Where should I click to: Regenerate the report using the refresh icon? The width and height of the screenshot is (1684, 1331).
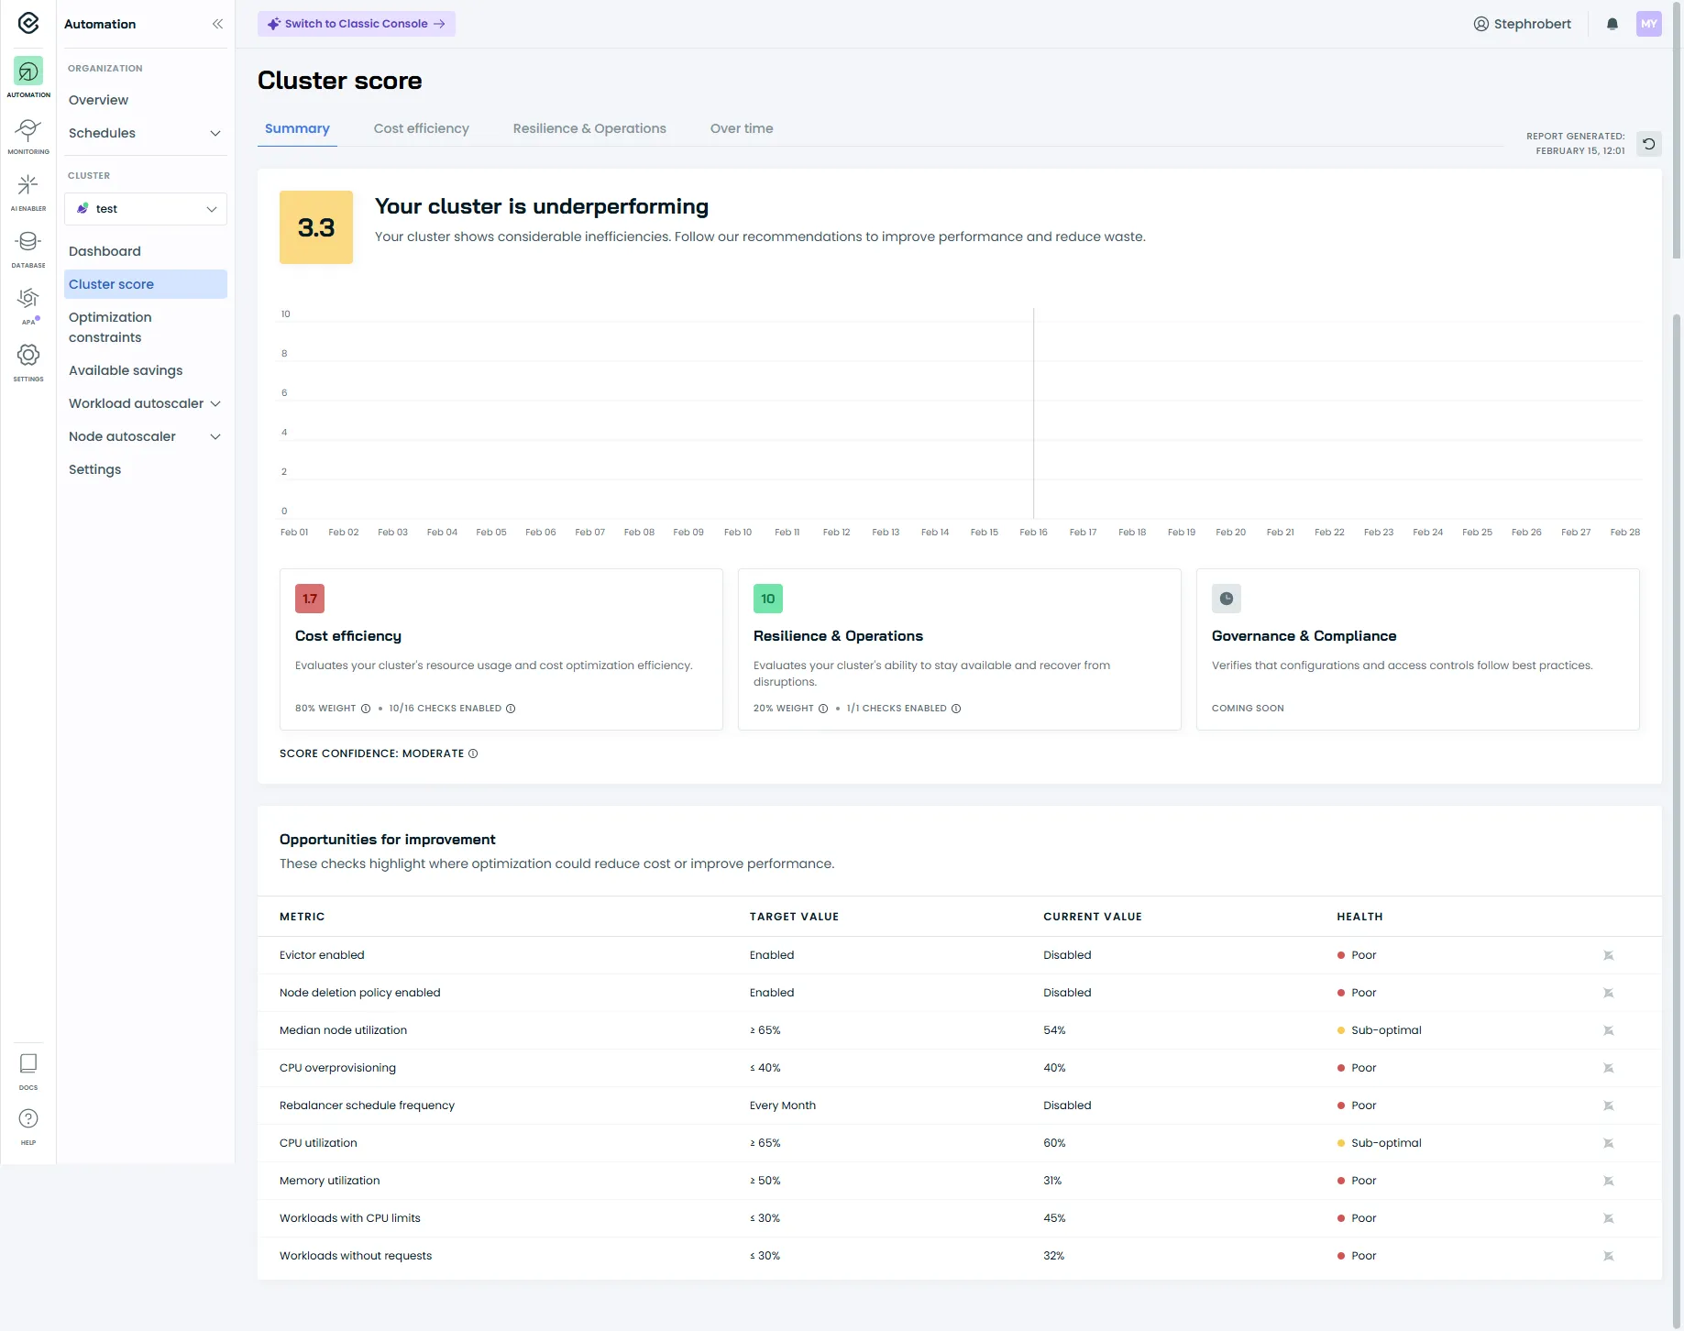[x=1649, y=144]
